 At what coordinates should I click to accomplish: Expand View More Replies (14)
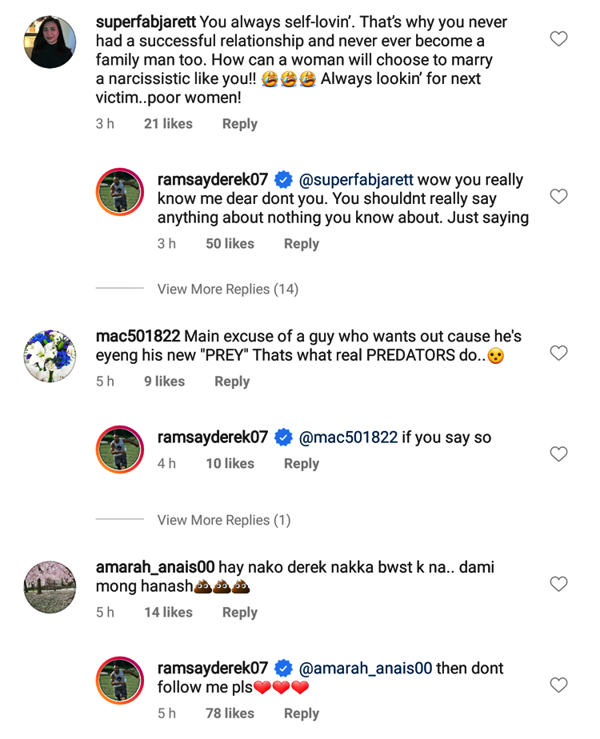(x=227, y=289)
